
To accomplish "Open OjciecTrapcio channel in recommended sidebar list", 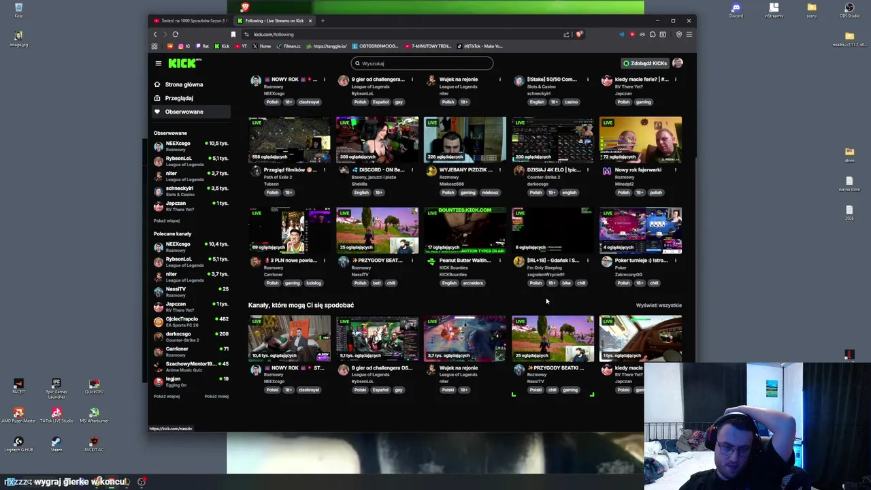I will [191, 322].
